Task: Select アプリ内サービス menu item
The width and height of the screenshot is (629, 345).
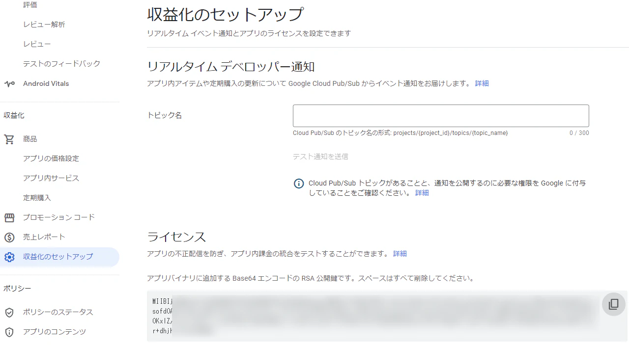Action: [x=51, y=178]
